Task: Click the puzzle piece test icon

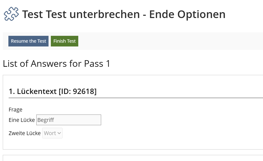Action: 11,14
